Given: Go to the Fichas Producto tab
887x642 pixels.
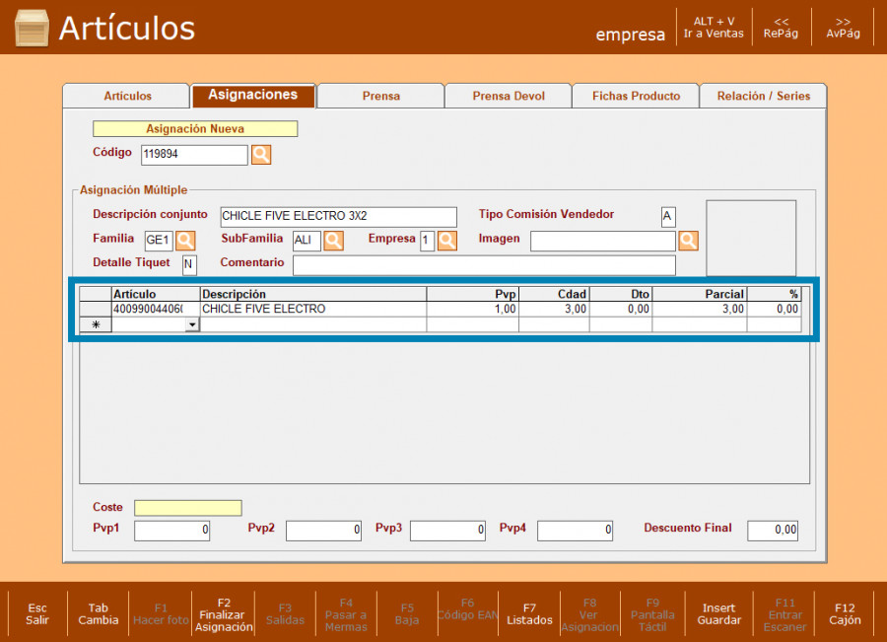Looking at the screenshot, I should (x=636, y=96).
